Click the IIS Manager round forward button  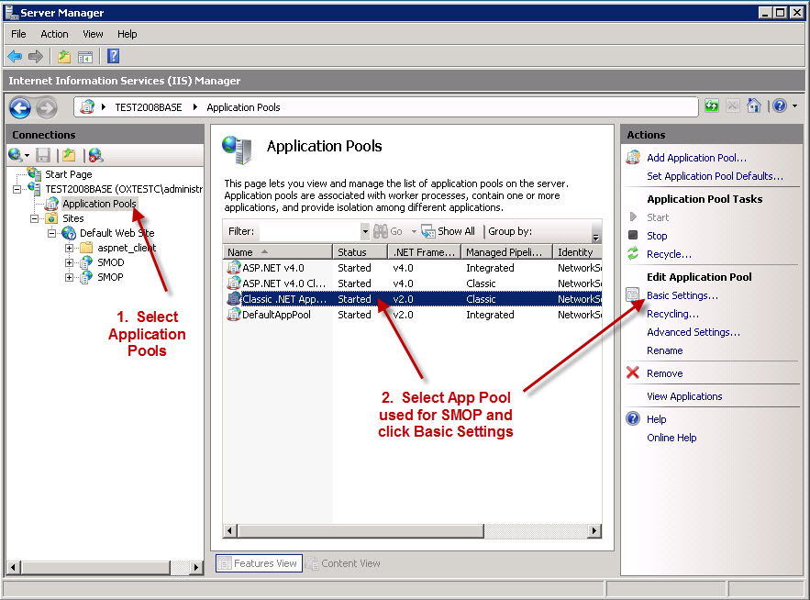tap(47, 108)
